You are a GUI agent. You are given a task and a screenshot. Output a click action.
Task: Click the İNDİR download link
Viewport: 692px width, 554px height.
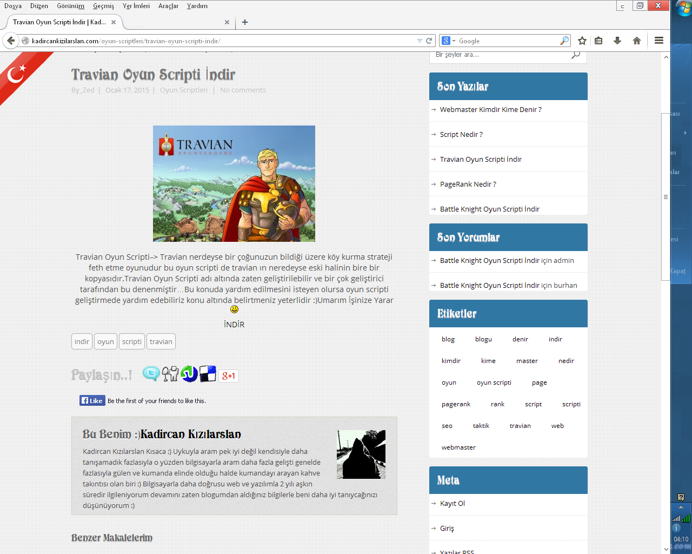pos(234,324)
